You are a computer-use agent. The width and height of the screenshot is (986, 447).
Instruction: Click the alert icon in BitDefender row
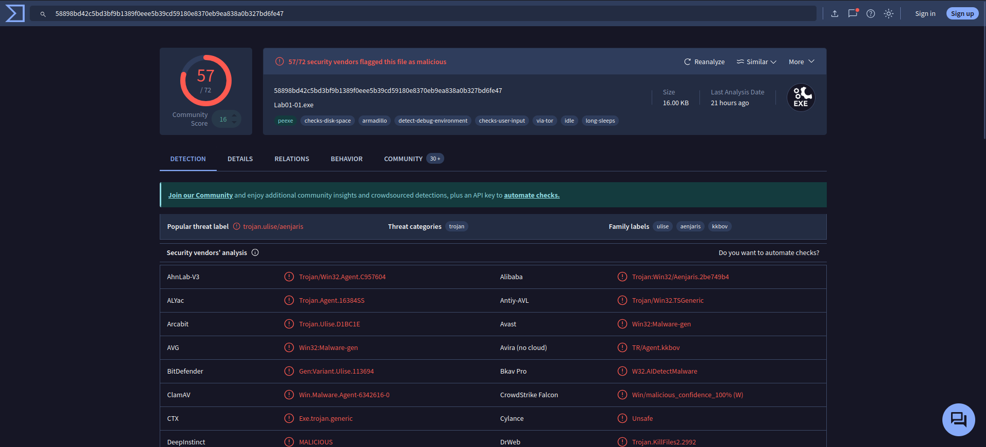click(289, 371)
